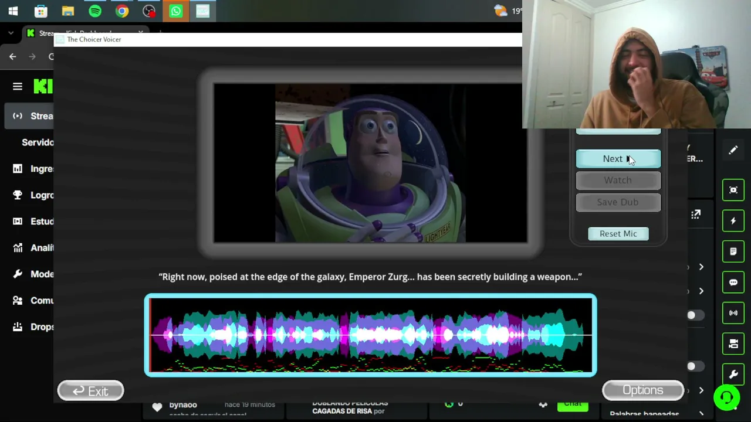This screenshot has width=751, height=422.
Task: Click the lightning bolt icon in Kick sidebar
Action: pos(733,221)
